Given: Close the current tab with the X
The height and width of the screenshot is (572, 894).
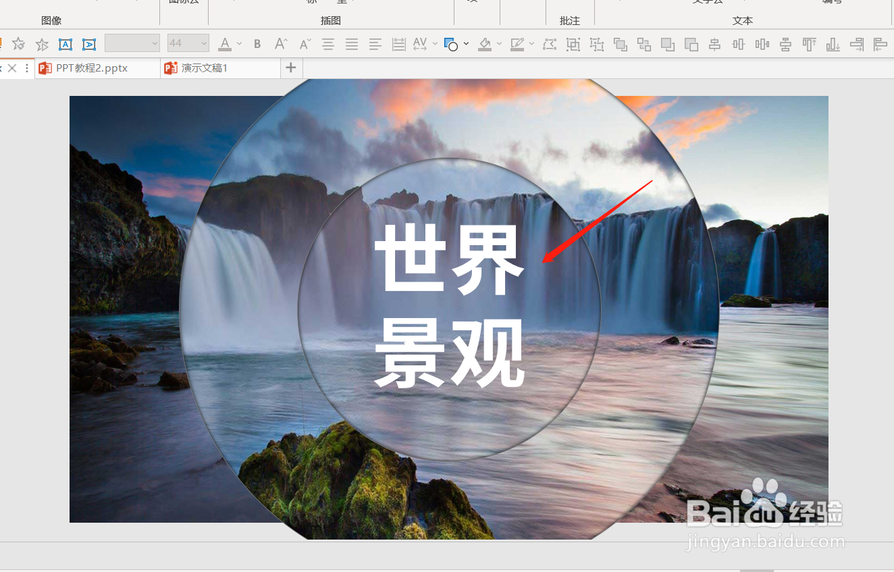Looking at the screenshot, I should [x=11, y=68].
